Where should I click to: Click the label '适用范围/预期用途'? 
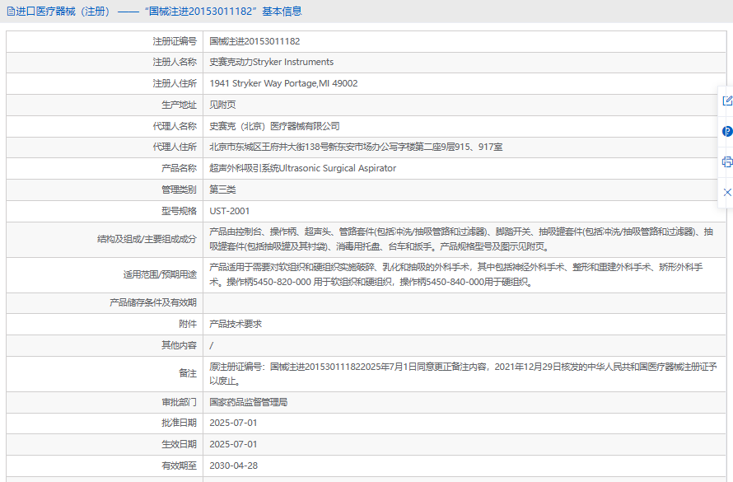(160, 274)
